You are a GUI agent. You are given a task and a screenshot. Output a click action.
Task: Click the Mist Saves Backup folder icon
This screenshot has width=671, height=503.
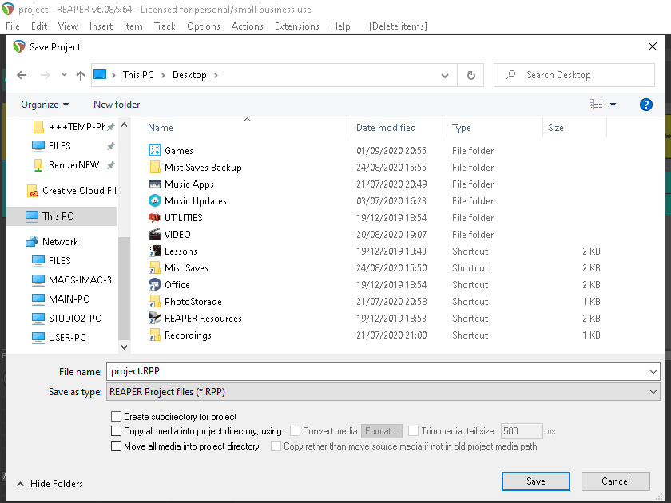point(154,167)
